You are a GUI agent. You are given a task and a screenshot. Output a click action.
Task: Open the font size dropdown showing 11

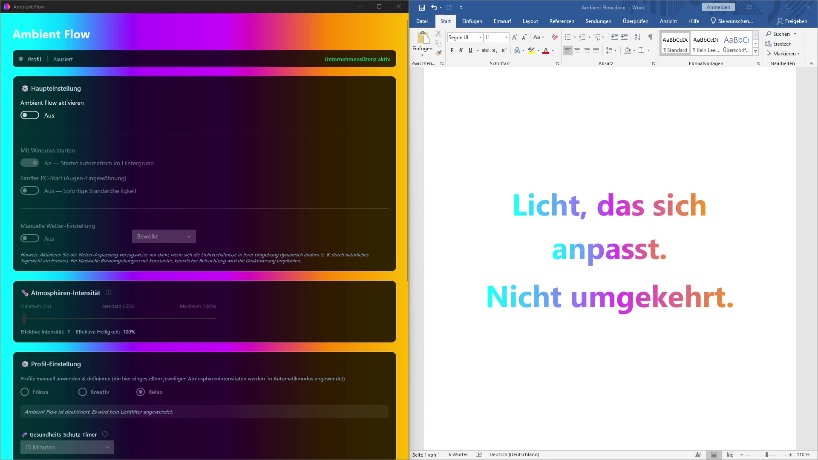tap(506, 37)
